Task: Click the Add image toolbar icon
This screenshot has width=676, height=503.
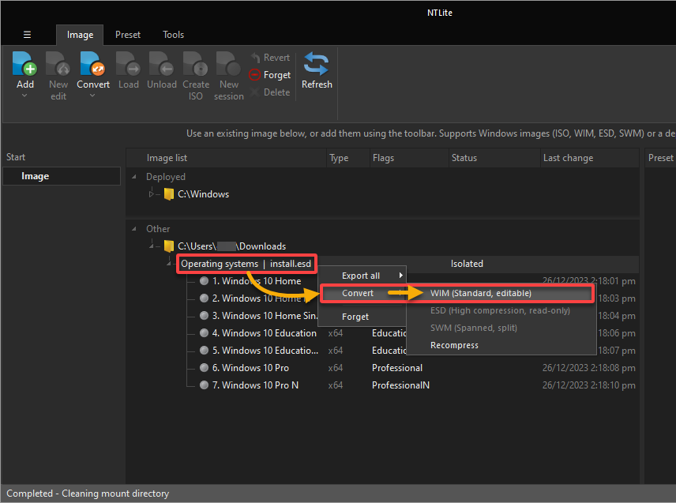Action: click(x=24, y=63)
